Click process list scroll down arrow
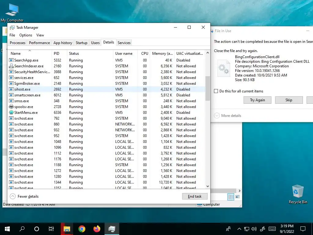Viewport: 313px width, 235px height. [x=208, y=186]
